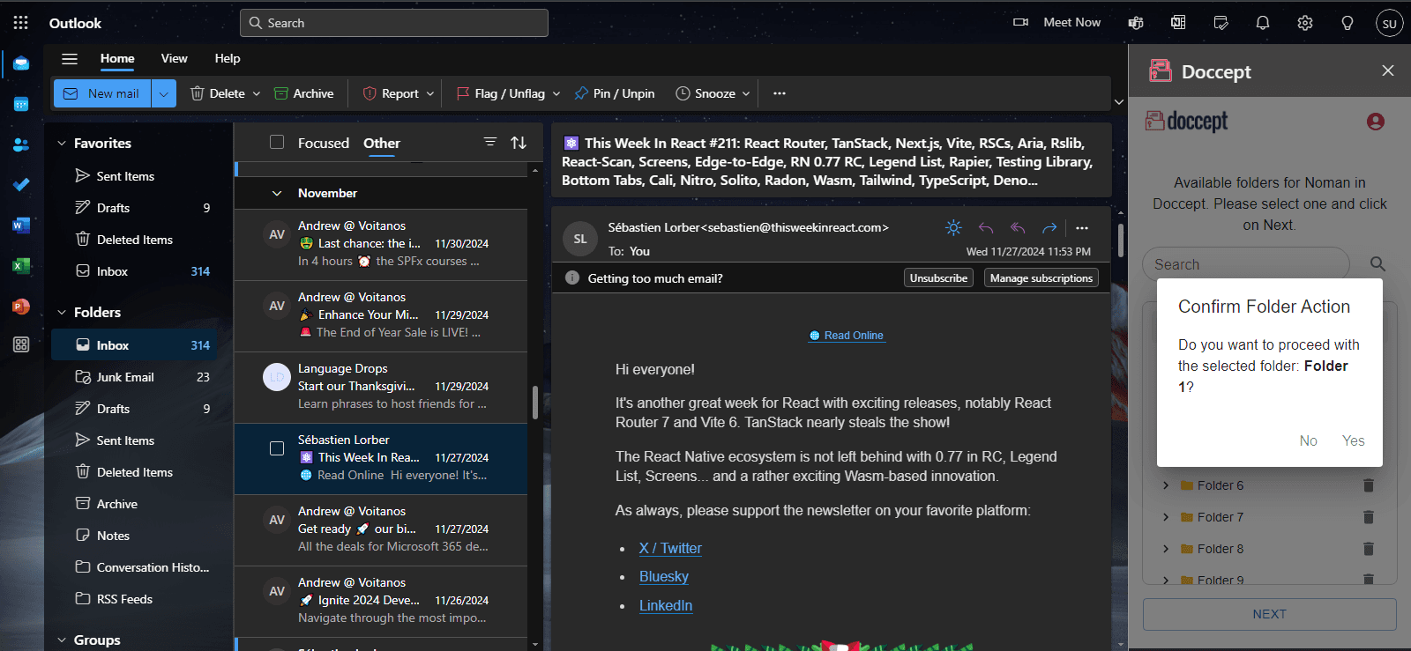Delete Folder 7 with its trash icon

pyautogui.click(x=1369, y=517)
